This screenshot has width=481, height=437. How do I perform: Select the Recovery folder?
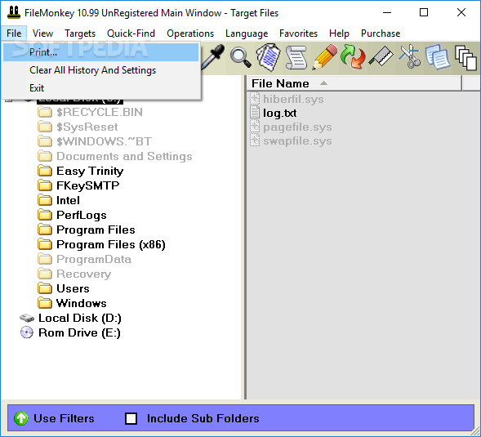[x=84, y=274]
